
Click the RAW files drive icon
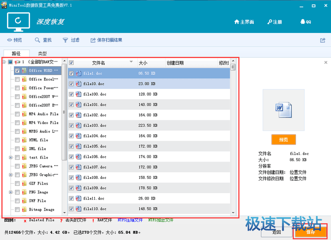[17, 62]
